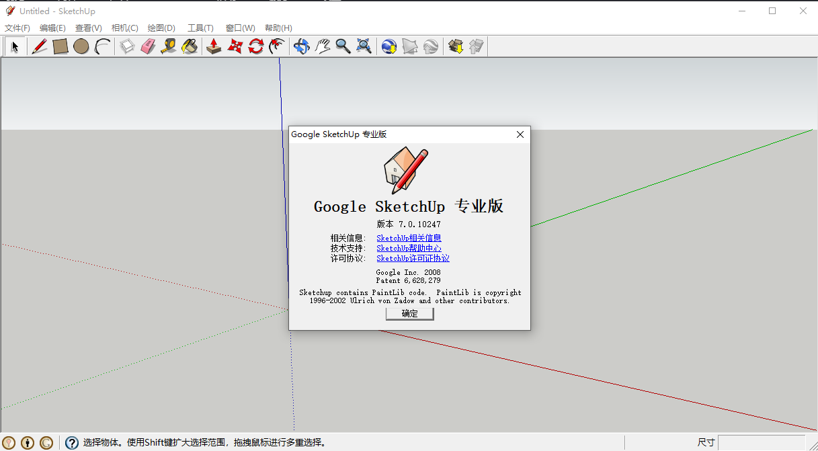This screenshot has width=818, height=451.
Task: Click the Zoom magnifier tool
Action: coord(343,46)
